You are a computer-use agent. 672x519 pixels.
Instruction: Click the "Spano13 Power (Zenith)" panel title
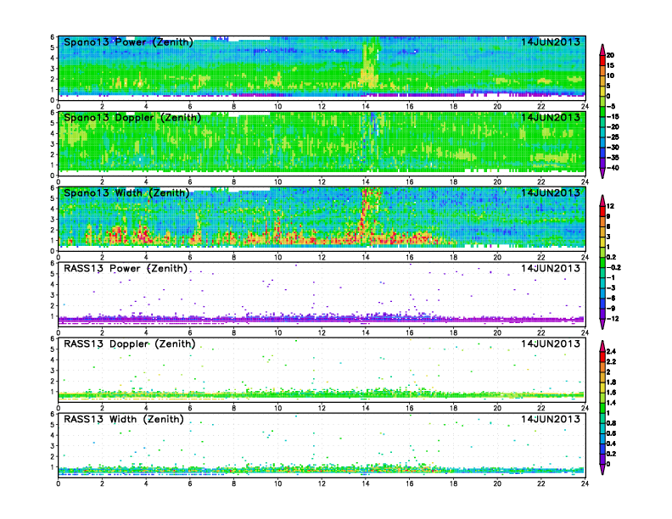[x=128, y=42]
